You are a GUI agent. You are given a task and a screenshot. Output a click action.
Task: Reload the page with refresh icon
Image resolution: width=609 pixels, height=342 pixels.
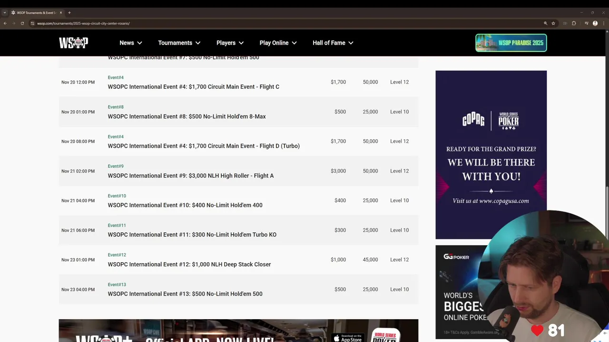pos(22,23)
